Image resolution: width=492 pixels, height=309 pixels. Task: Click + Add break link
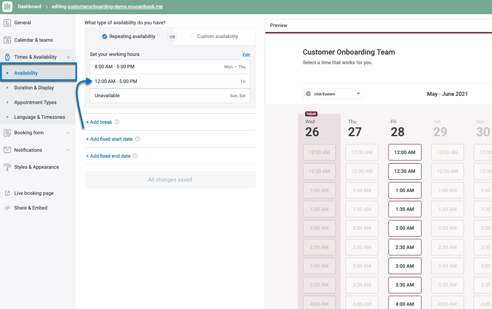point(99,122)
